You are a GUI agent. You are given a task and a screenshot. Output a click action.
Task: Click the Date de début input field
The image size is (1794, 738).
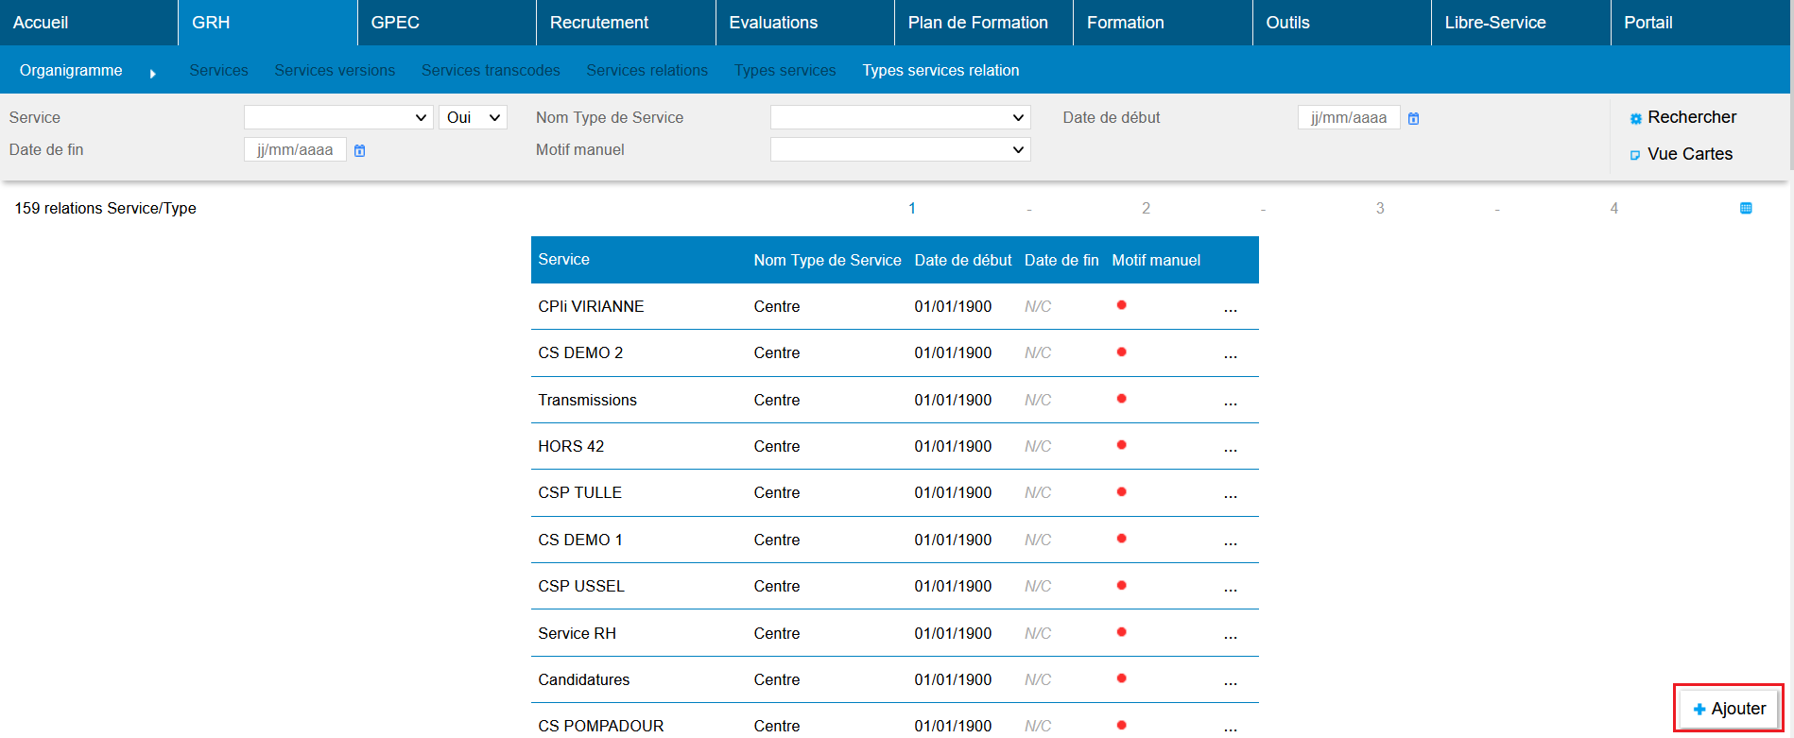(1348, 118)
